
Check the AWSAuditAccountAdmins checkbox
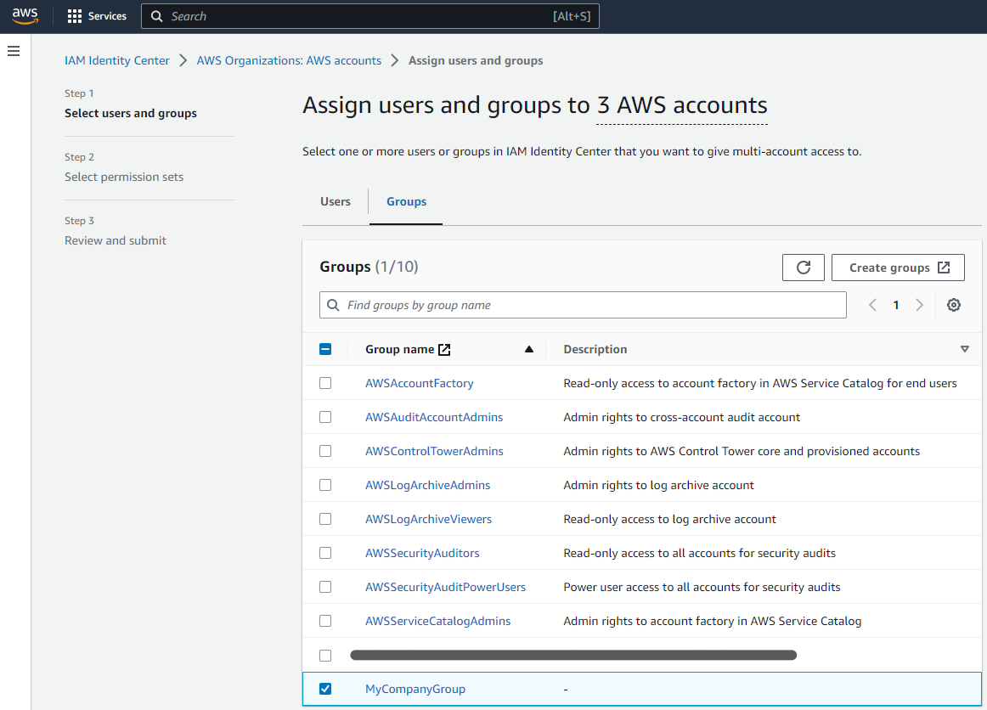[x=325, y=417]
